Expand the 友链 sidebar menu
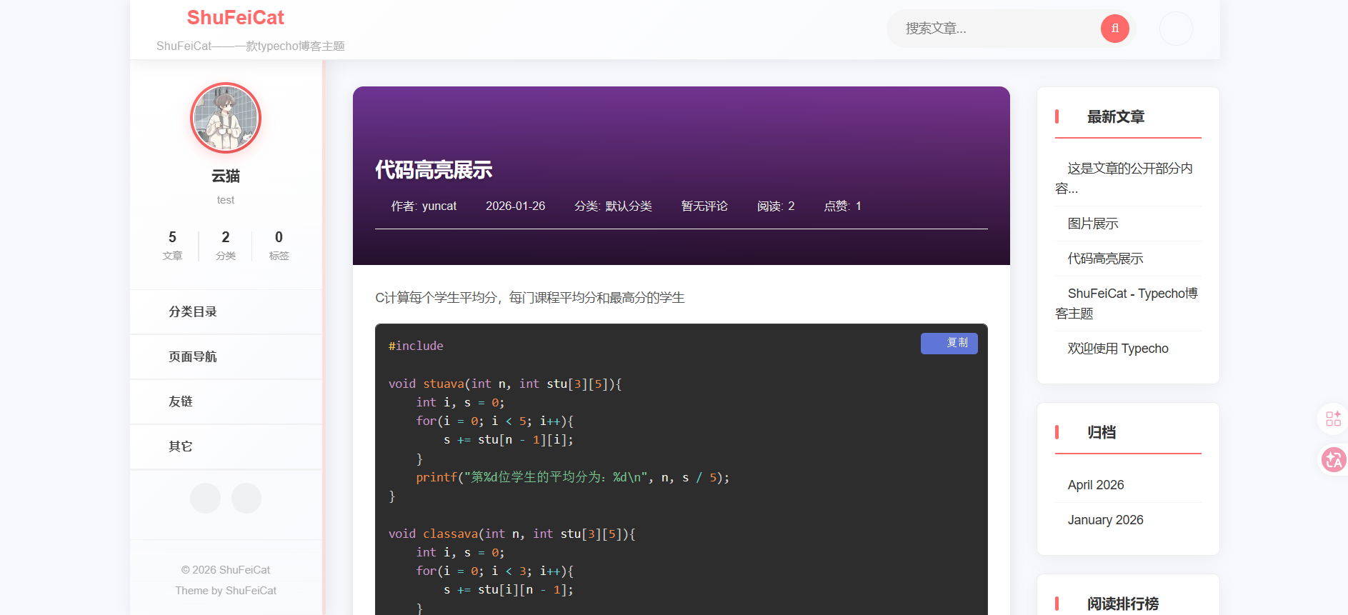The height and width of the screenshot is (615, 1348). coord(226,401)
